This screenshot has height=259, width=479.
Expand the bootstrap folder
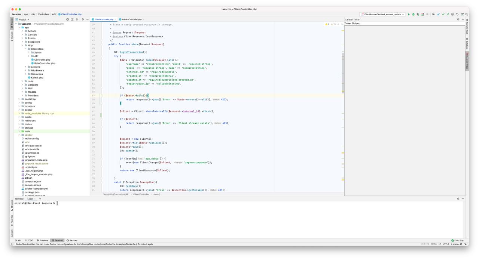point(19,99)
